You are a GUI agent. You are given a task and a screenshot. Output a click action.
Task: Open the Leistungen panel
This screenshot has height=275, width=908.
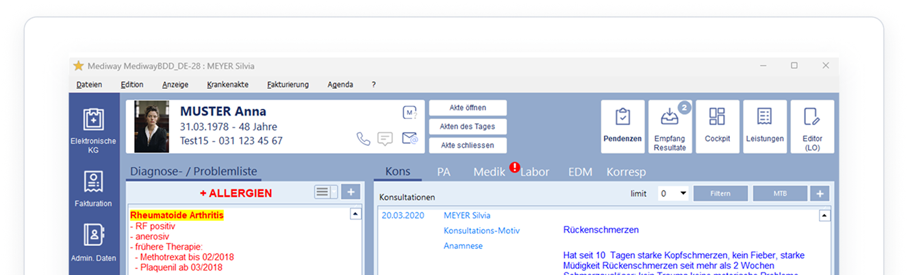[764, 126]
